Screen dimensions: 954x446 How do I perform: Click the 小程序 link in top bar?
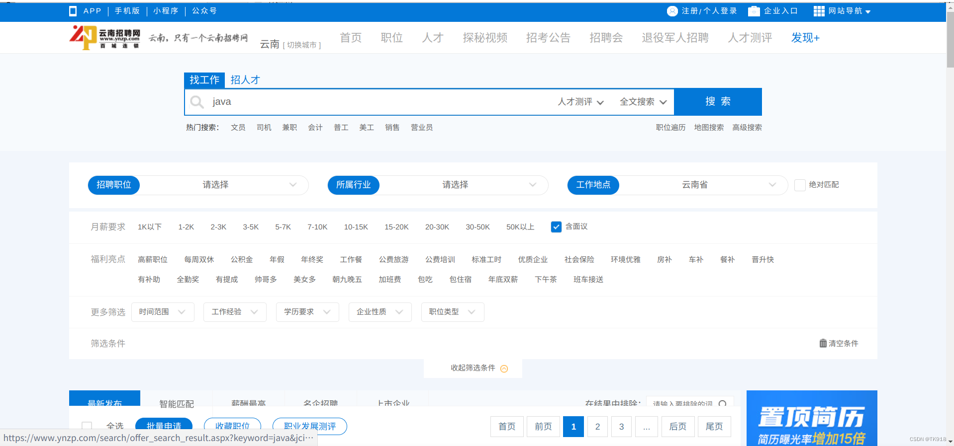pos(166,11)
